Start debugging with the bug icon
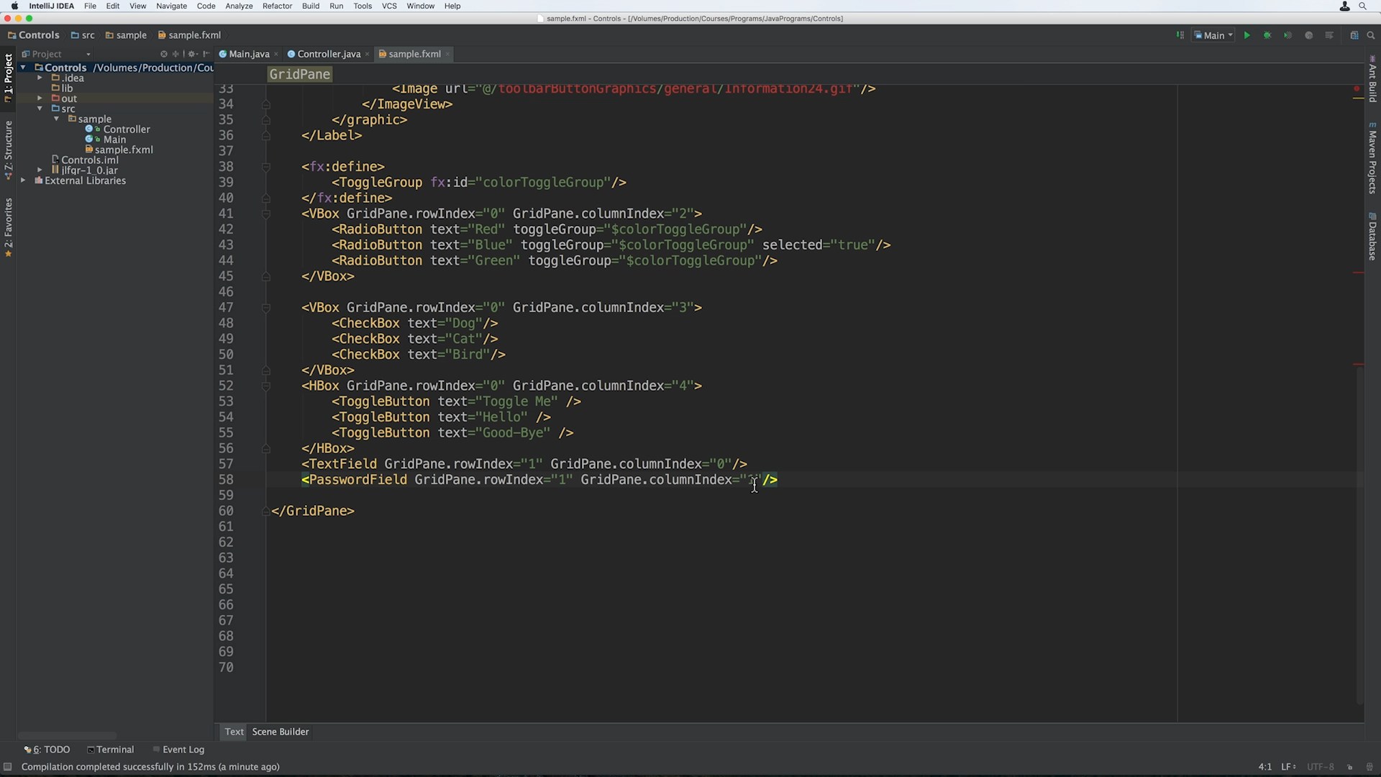 (x=1267, y=35)
